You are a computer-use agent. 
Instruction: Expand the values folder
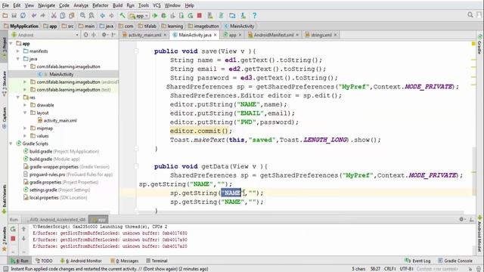(25, 136)
